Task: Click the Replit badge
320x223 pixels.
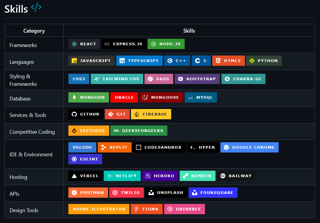Action: pyautogui.click(x=114, y=147)
